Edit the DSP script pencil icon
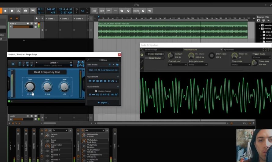 [113, 64]
